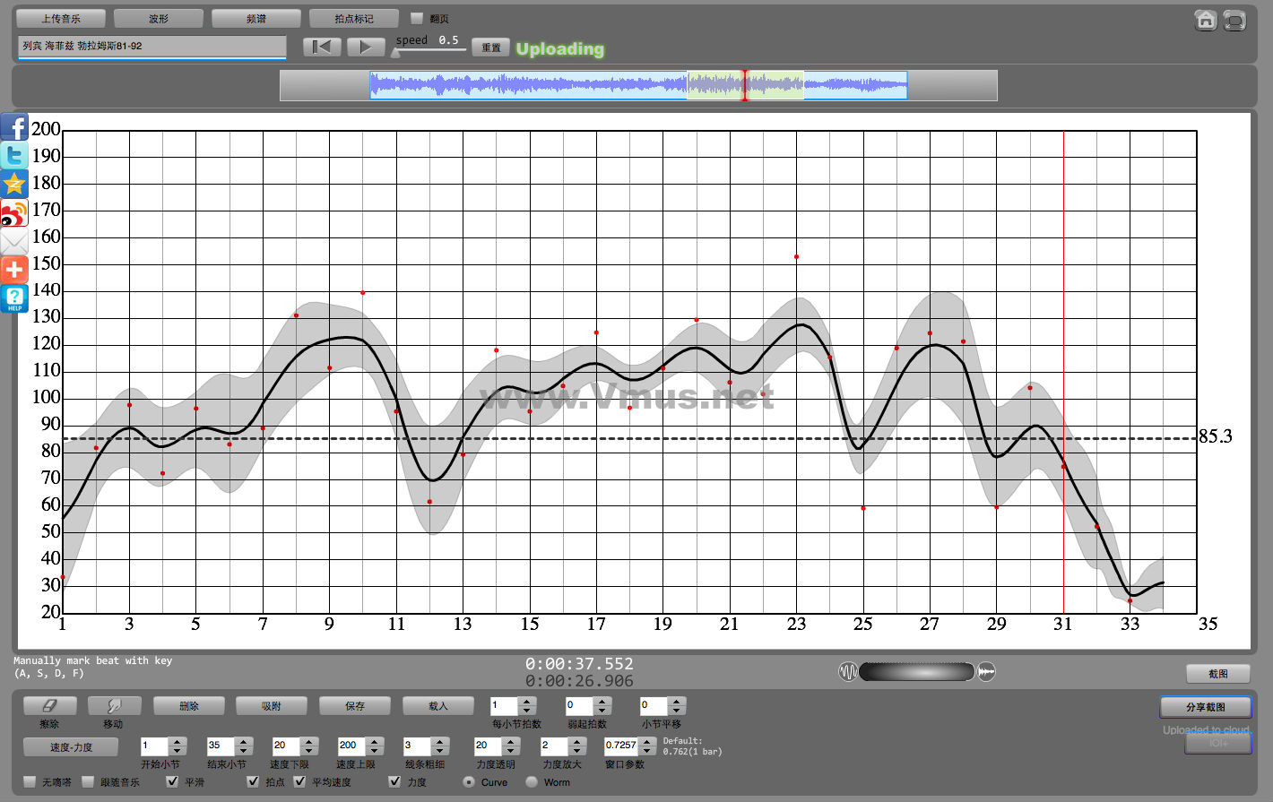Open the Weibo share icon

(x=14, y=213)
